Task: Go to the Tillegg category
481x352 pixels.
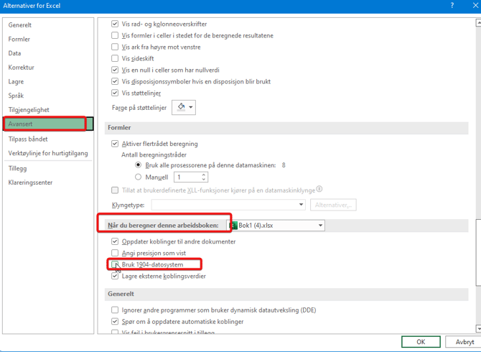Action: 17,169
